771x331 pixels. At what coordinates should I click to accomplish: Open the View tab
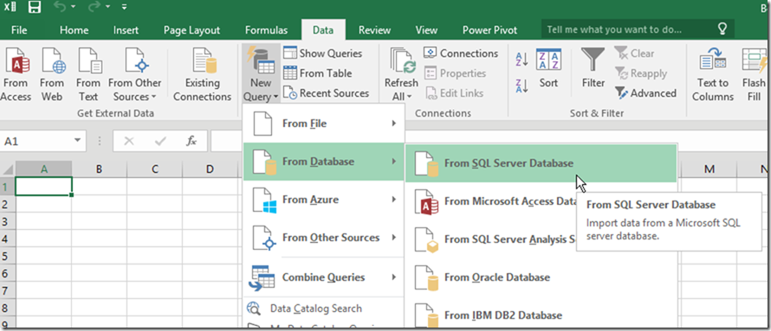tap(426, 30)
